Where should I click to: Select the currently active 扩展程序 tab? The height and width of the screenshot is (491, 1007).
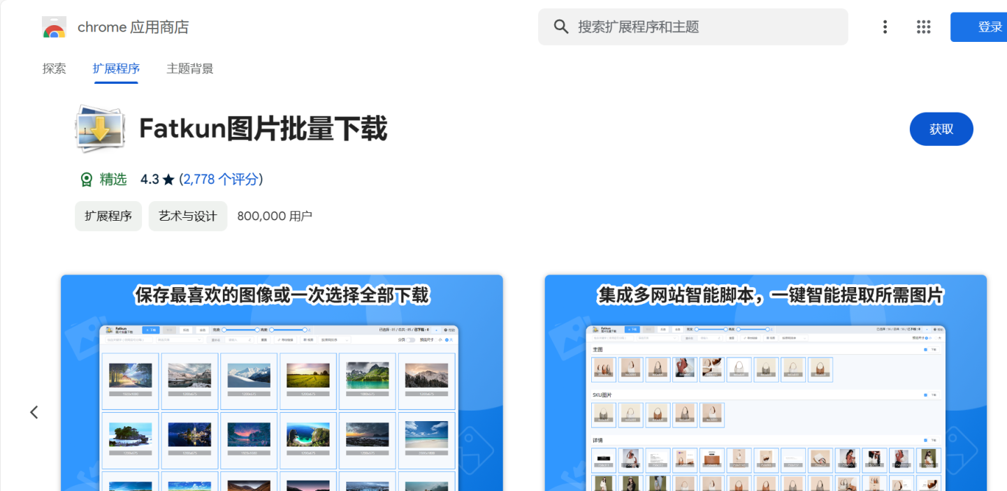click(116, 69)
